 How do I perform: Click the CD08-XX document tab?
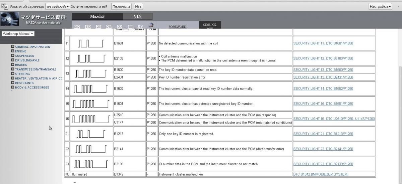(x=210, y=25)
